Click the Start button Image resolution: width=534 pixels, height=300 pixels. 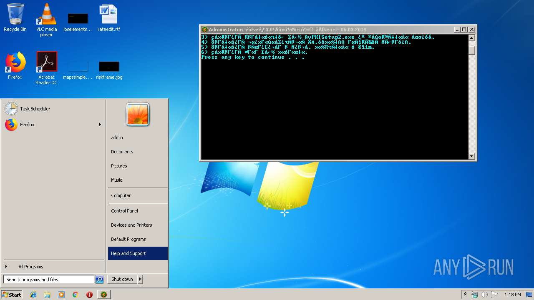tap(12, 295)
